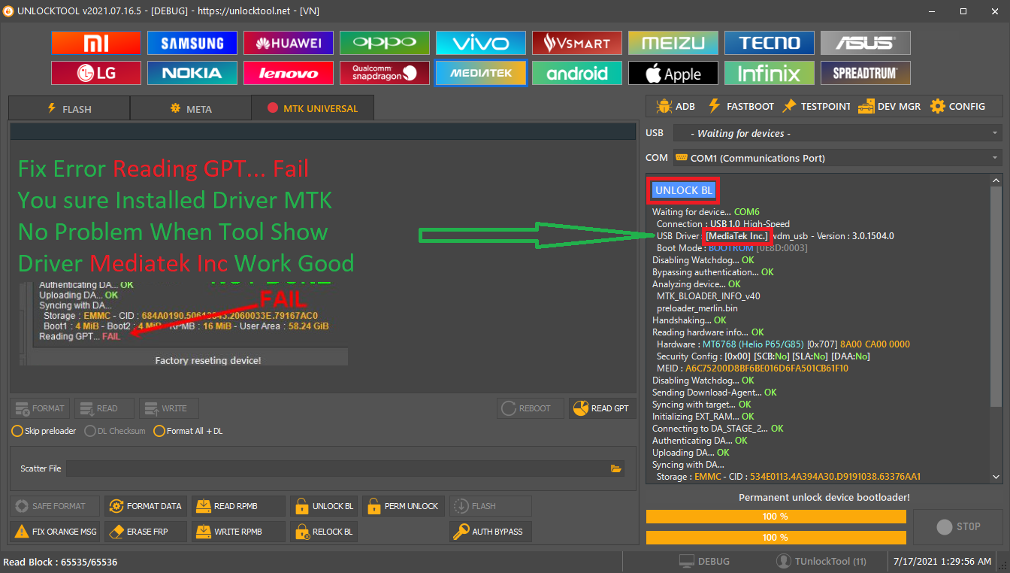Open the CONFIG settings
The height and width of the screenshot is (573, 1010).
coord(958,106)
